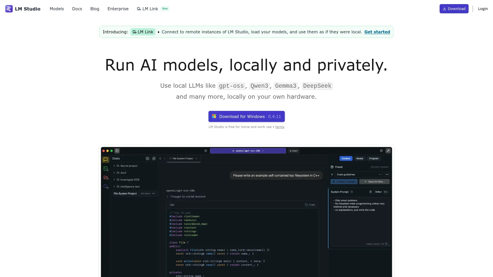Viewport: 493px width, 277px height.
Task: Expand 'Thought for a brief moment'
Action: coord(187,197)
